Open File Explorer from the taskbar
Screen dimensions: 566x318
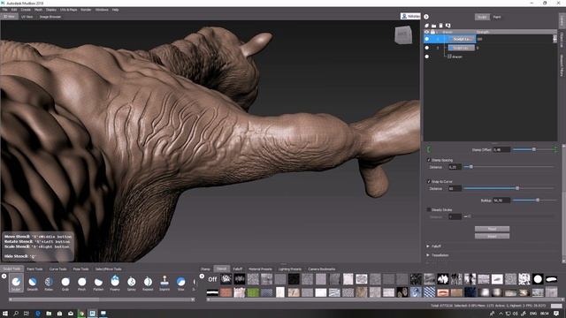click(49, 314)
